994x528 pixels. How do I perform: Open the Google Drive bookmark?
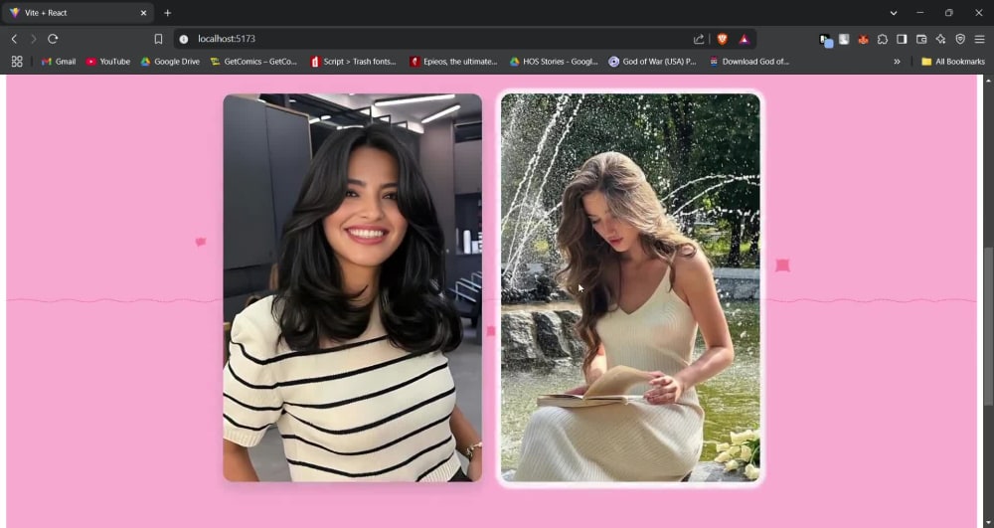pyautogui.click(x=170, y=62)
